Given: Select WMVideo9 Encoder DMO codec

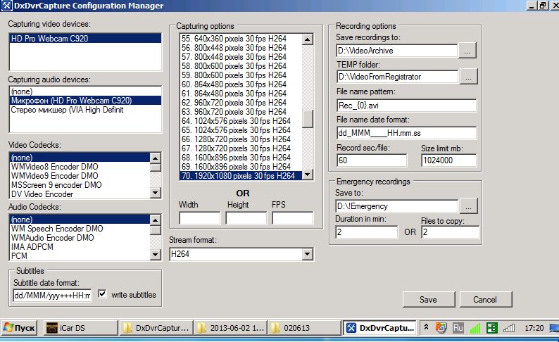Looking at the screenshot, I should point(80,176).
